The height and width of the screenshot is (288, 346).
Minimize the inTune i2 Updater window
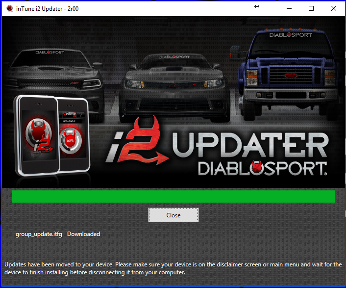click(289, 9)
